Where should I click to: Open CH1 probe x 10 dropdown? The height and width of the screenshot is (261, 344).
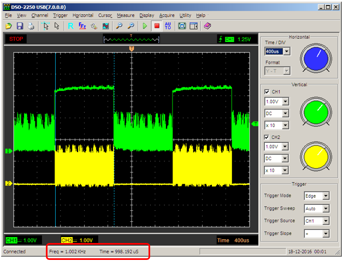285,125
